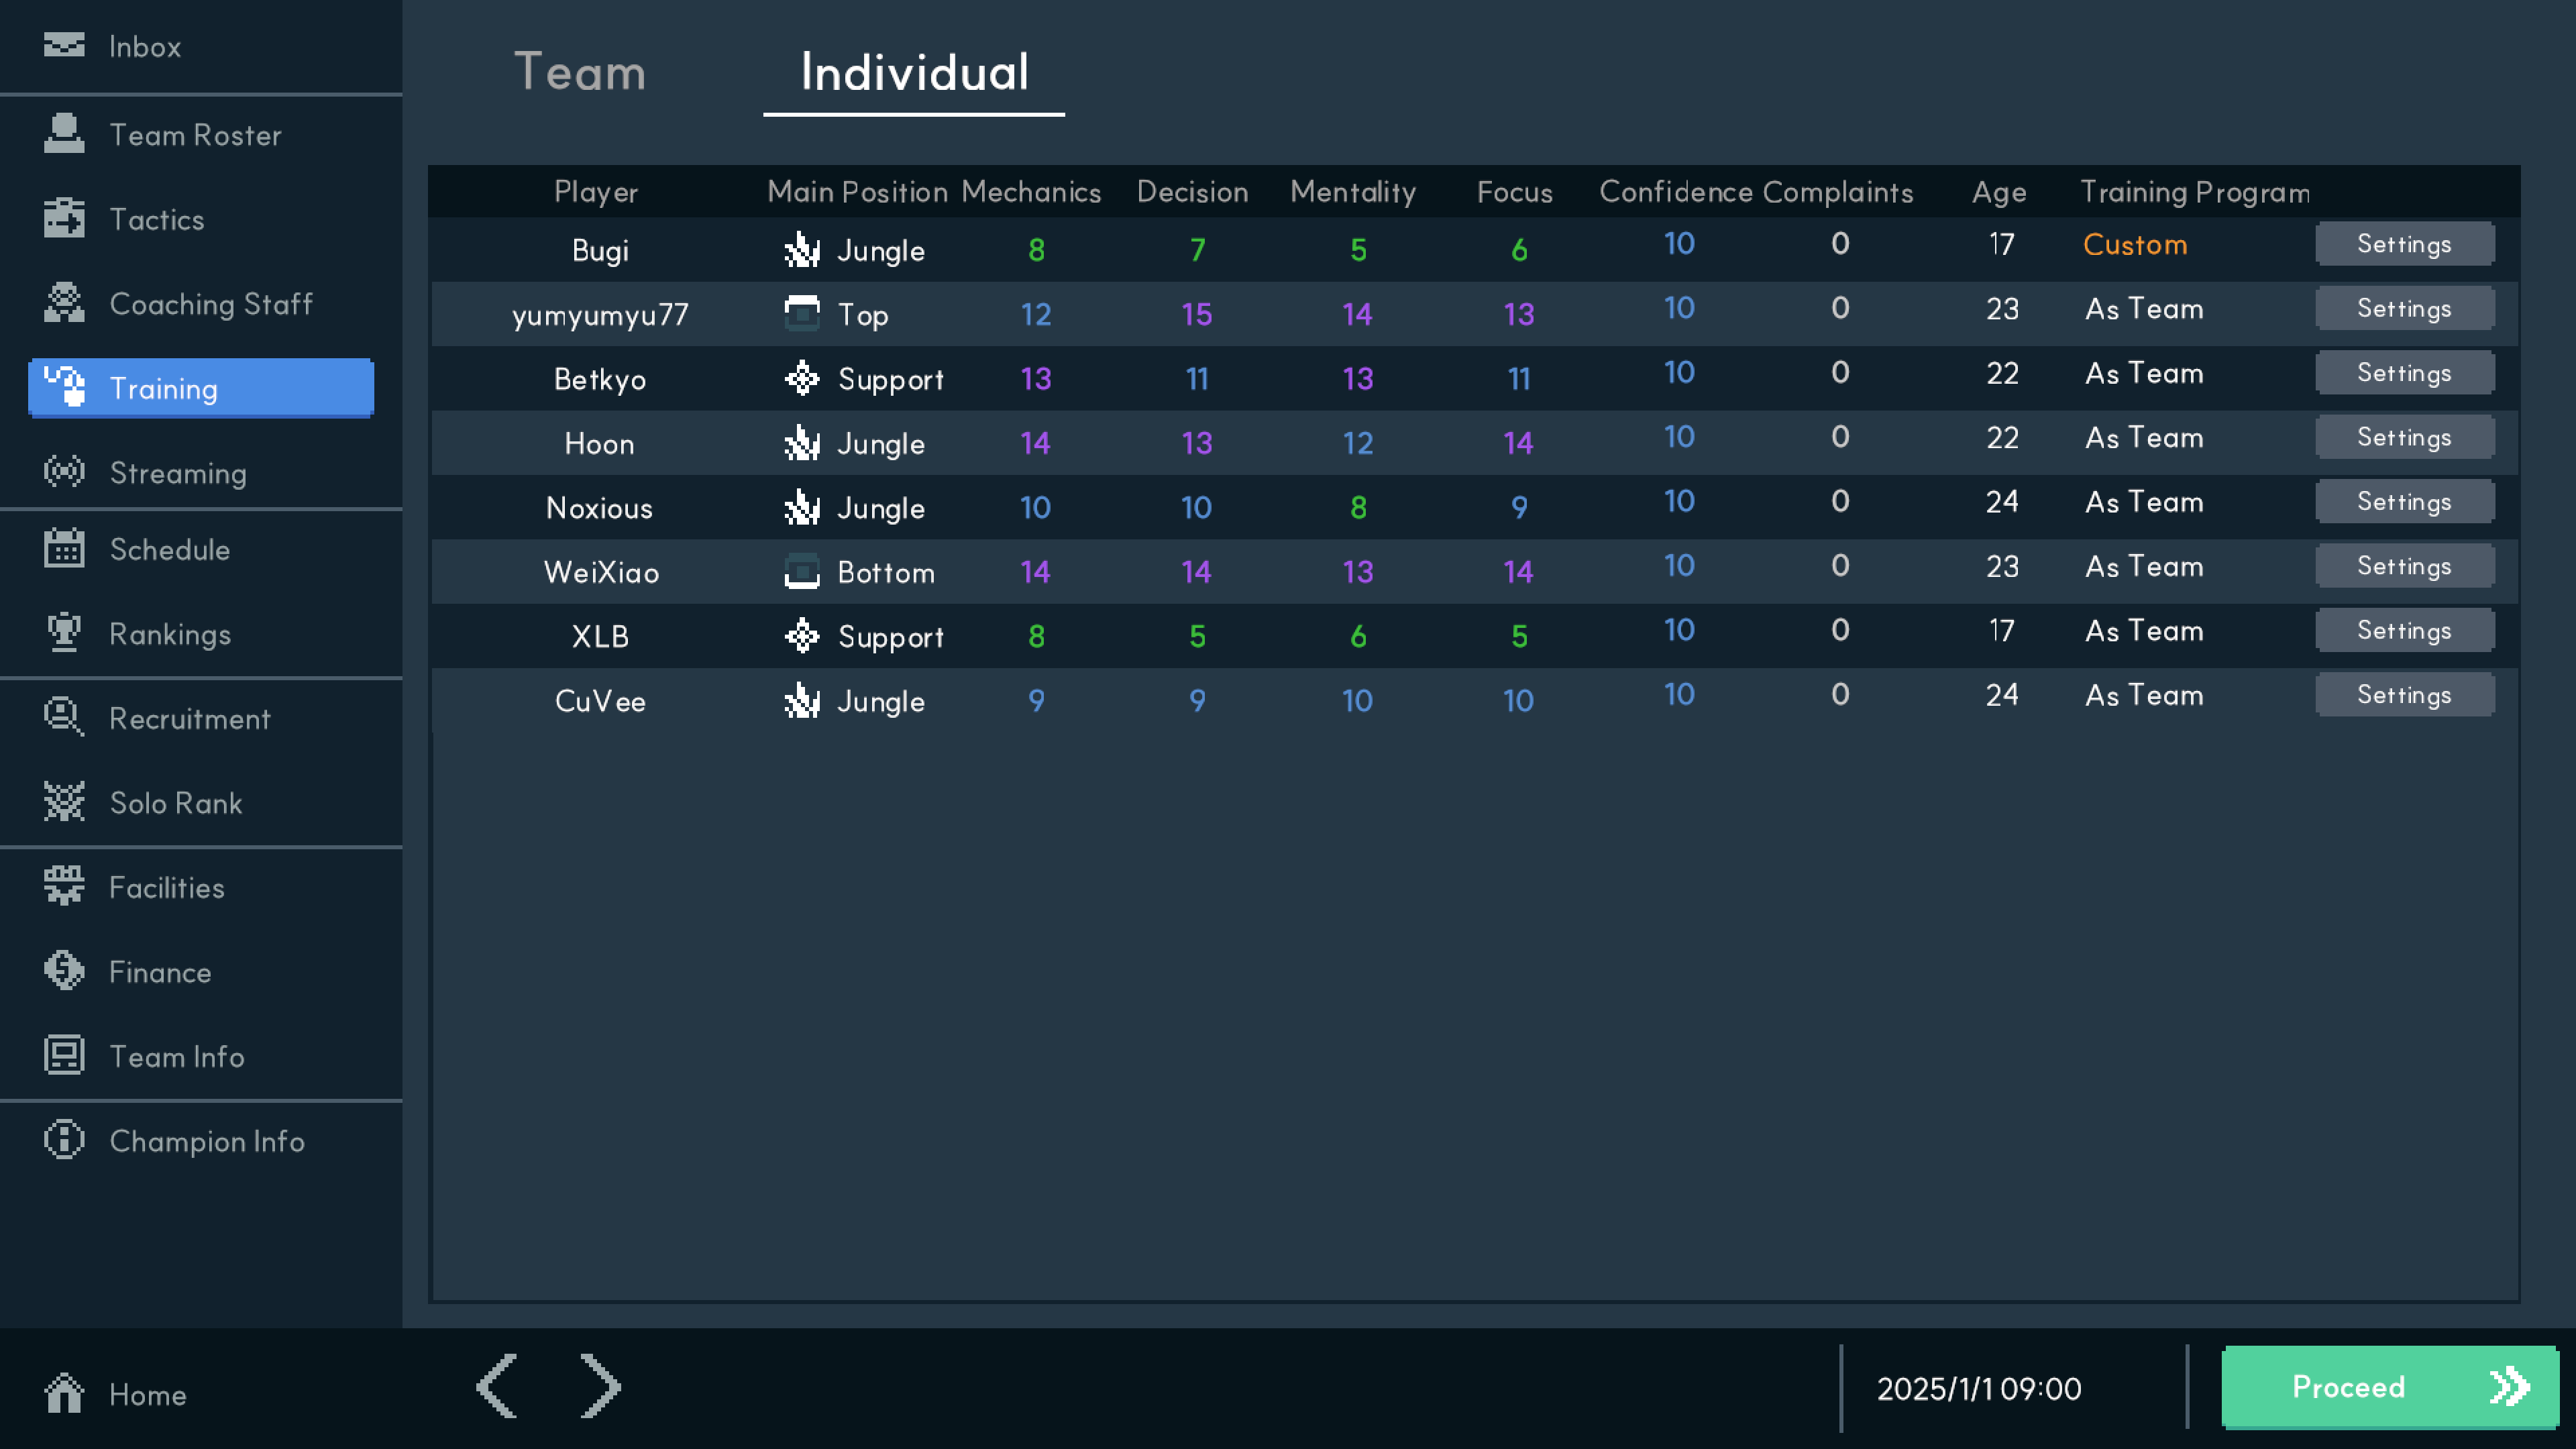The height and width of the screenshot is (1449, 2576).
Task: Select player name XLB
Action: pos(600,636)
